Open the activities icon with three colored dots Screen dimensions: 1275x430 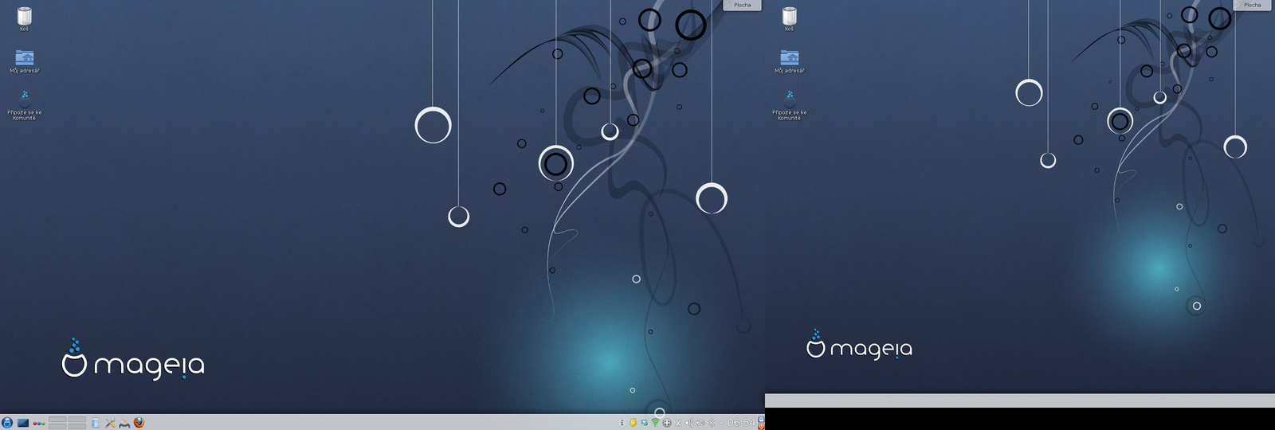[39, 424]
